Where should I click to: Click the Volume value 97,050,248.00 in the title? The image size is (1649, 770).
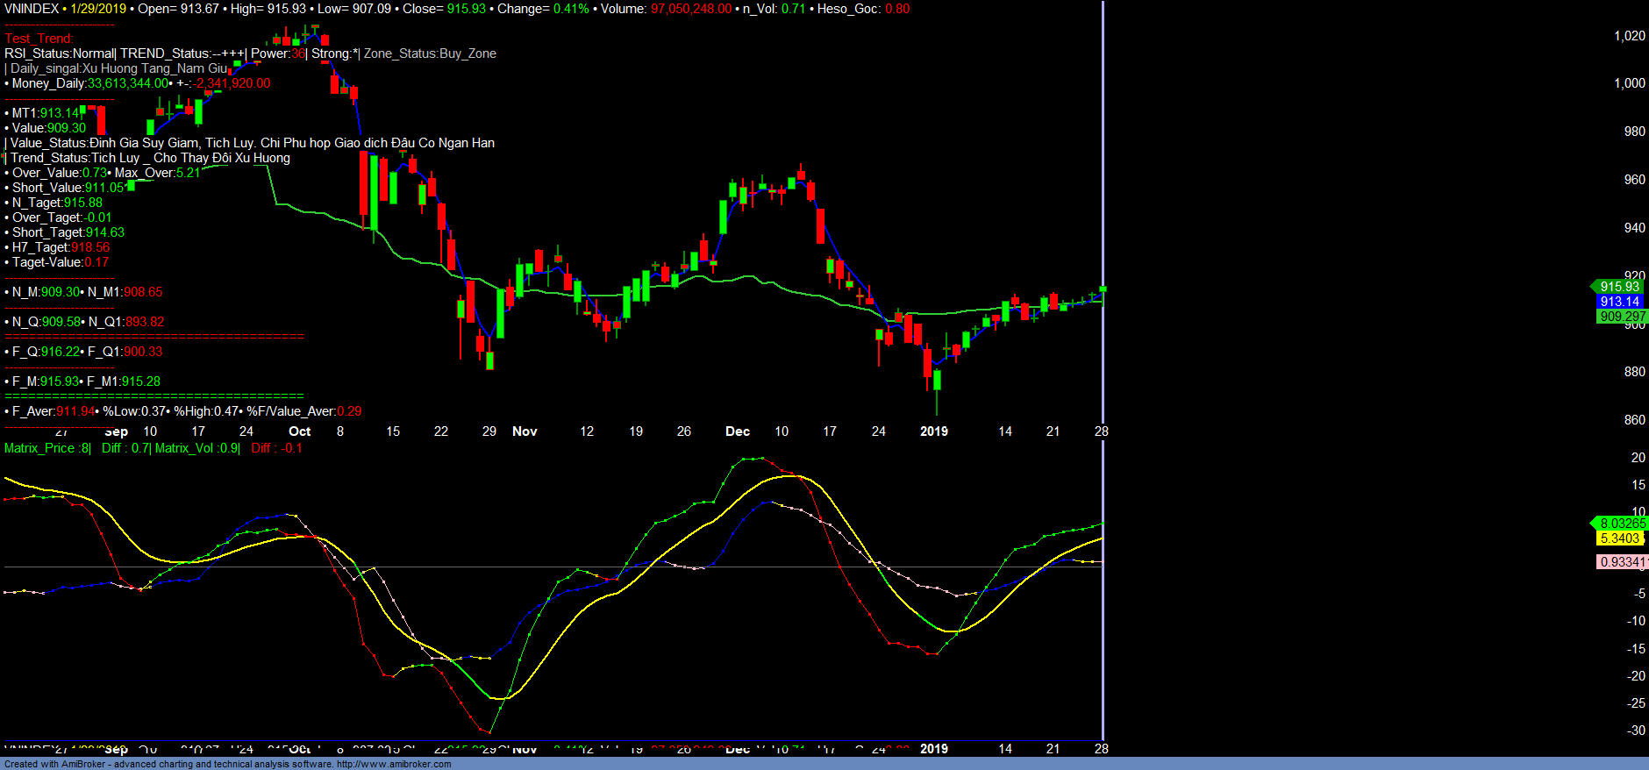[x=690, y=9]
